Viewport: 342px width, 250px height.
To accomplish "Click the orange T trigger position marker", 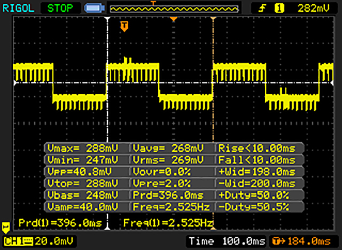I will pyautogui.click(x=125, y=26).
